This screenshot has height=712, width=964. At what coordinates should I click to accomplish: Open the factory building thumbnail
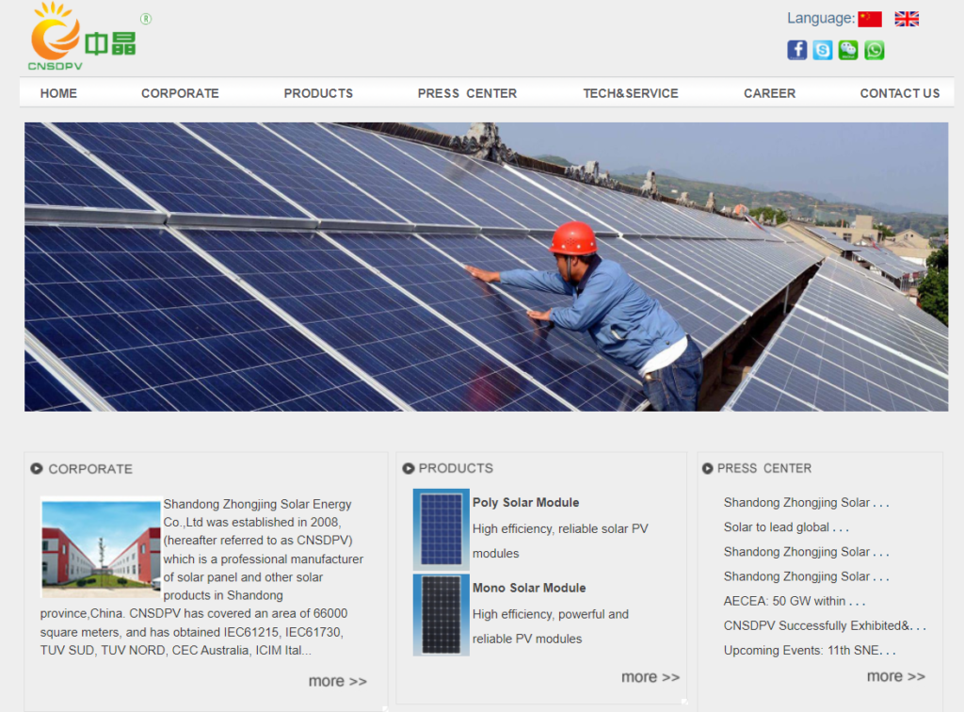[101, 546]
